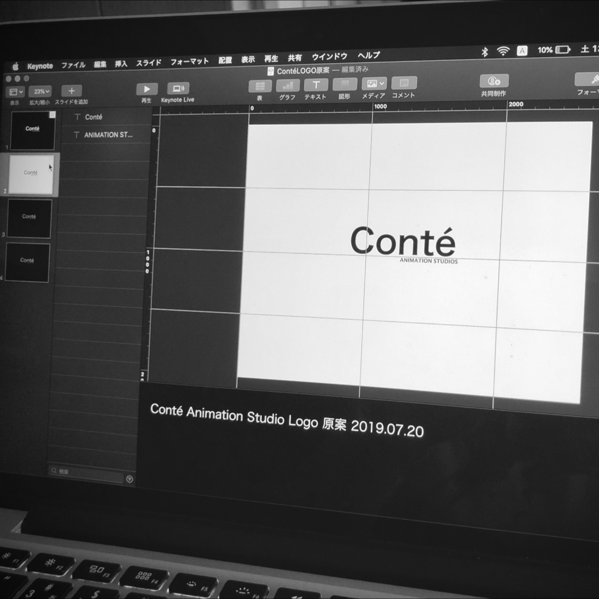Screen dimensions: 599x599
Task: Click the input source A icon
Action: tap(522, 51)
